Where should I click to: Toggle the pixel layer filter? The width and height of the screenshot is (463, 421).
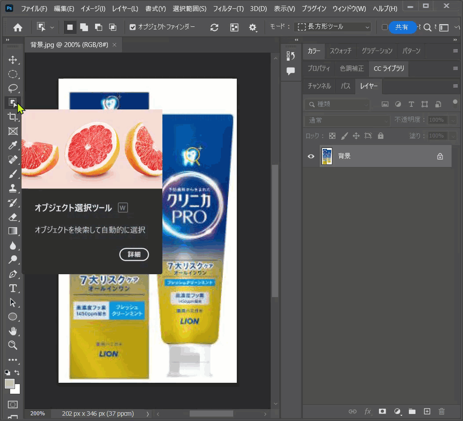click(x=385, y=104)
